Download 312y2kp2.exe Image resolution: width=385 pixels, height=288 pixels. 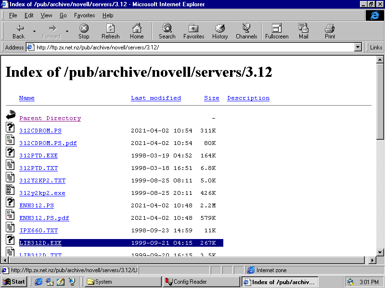click(x=42, y=193)
